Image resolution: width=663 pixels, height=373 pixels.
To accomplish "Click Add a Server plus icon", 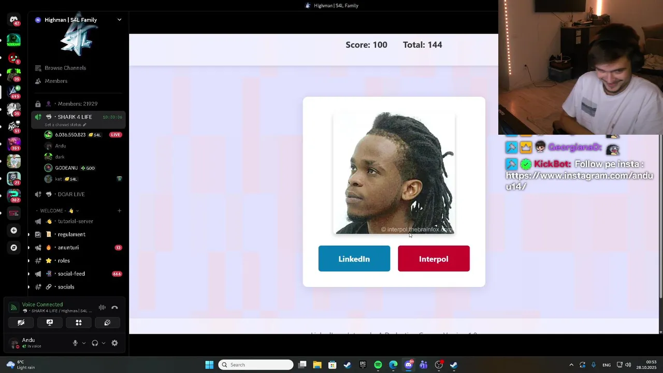I will [14, 231].
